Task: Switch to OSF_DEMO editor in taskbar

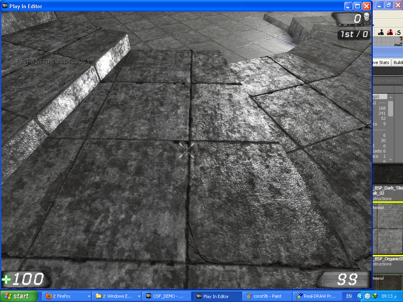Action: pyautogui.click(x=166, y=296)
